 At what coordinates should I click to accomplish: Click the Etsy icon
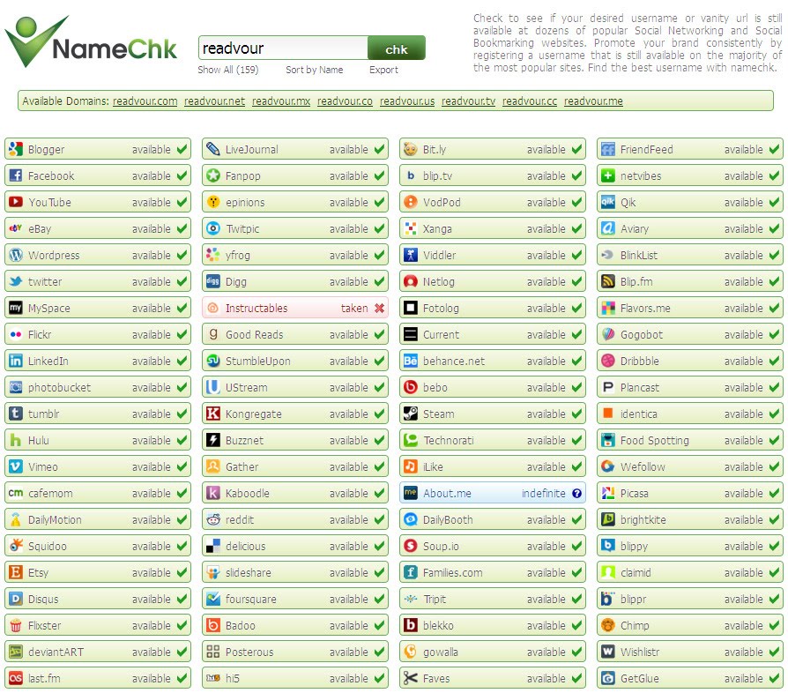click(x=16, y=572)
